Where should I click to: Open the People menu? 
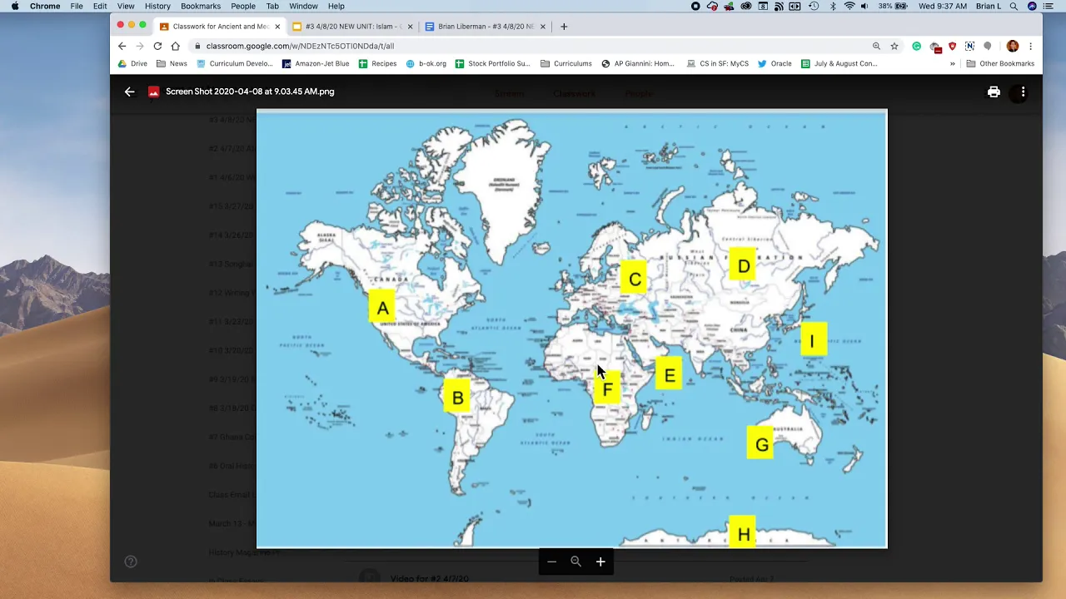[x=243, y=6]
